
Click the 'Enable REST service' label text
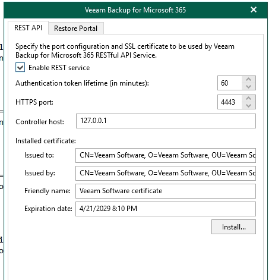59,68
